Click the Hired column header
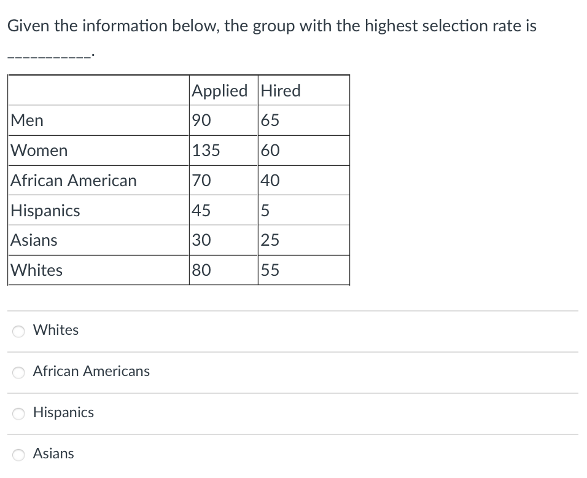 click(x=281, y=91)
